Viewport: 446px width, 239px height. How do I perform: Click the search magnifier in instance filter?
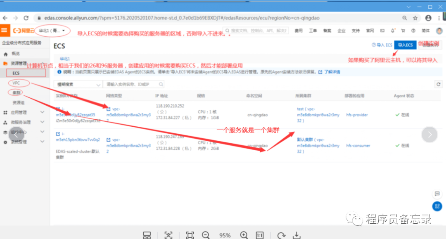[161, 84]
